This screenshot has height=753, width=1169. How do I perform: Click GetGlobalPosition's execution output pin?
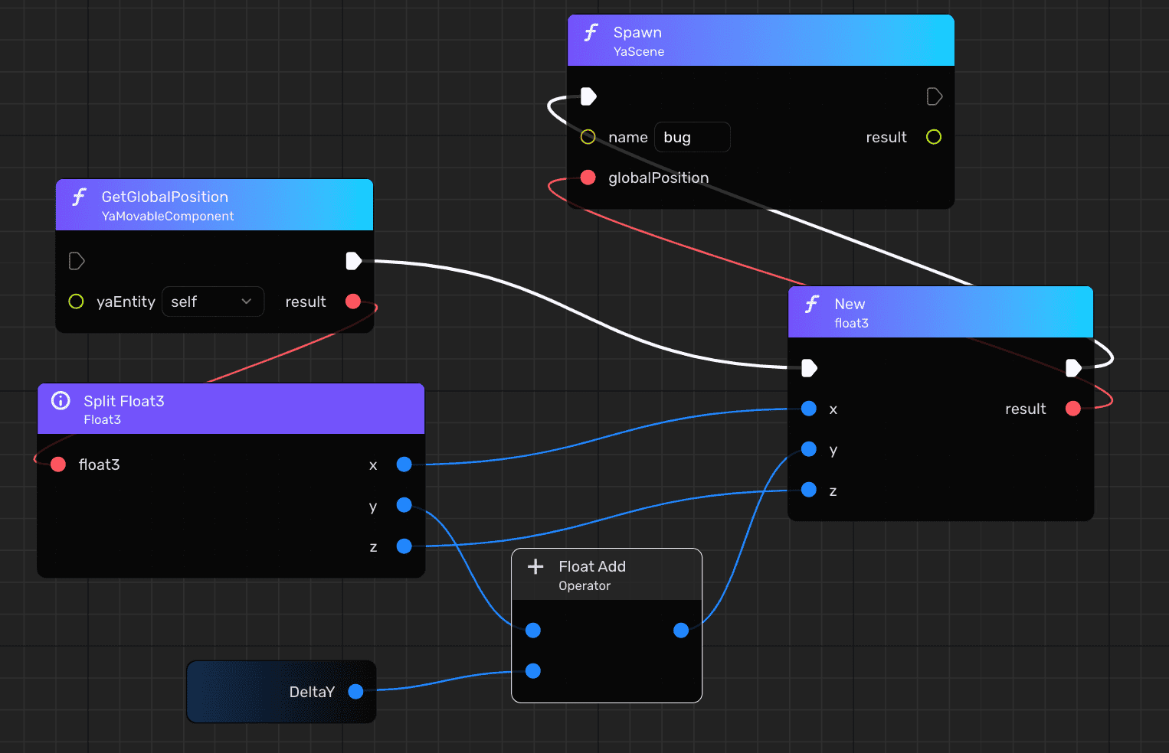353,261
